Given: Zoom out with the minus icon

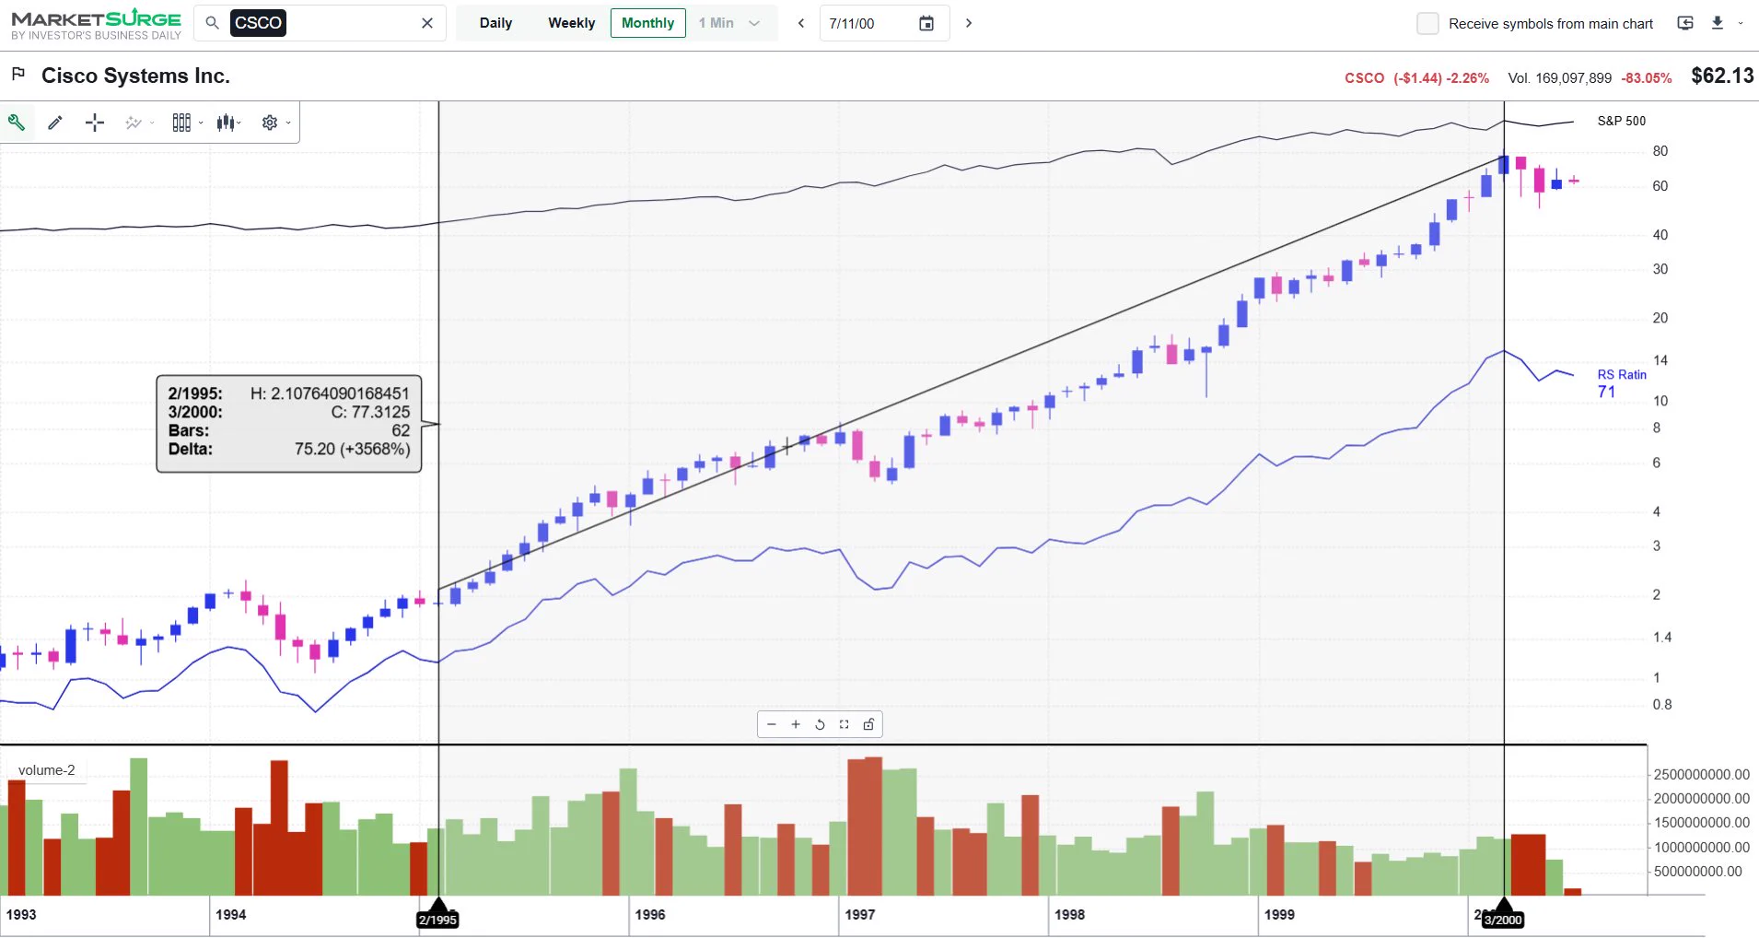Looking at the screenshot, I should click(772, 724).
